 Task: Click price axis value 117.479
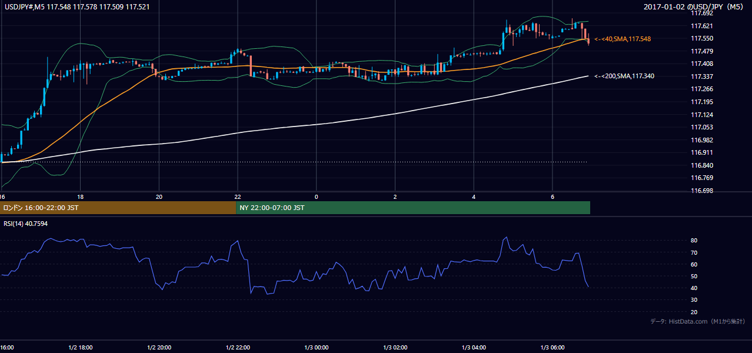(701, 51)
